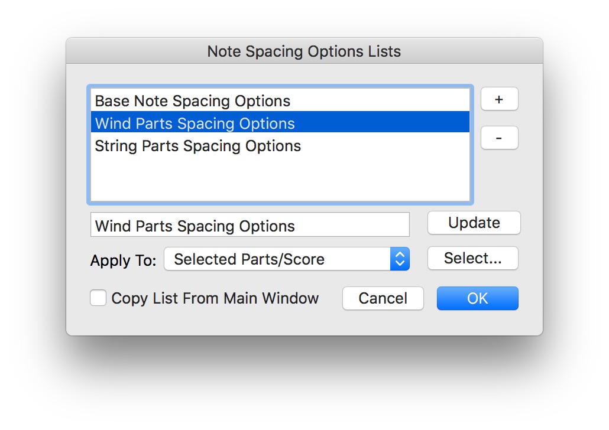Image resolution: width=609 pixels, height=430 pixels.
Task: Enable Copy List From Main Window checkbox
Action: [x=98, y=298]
